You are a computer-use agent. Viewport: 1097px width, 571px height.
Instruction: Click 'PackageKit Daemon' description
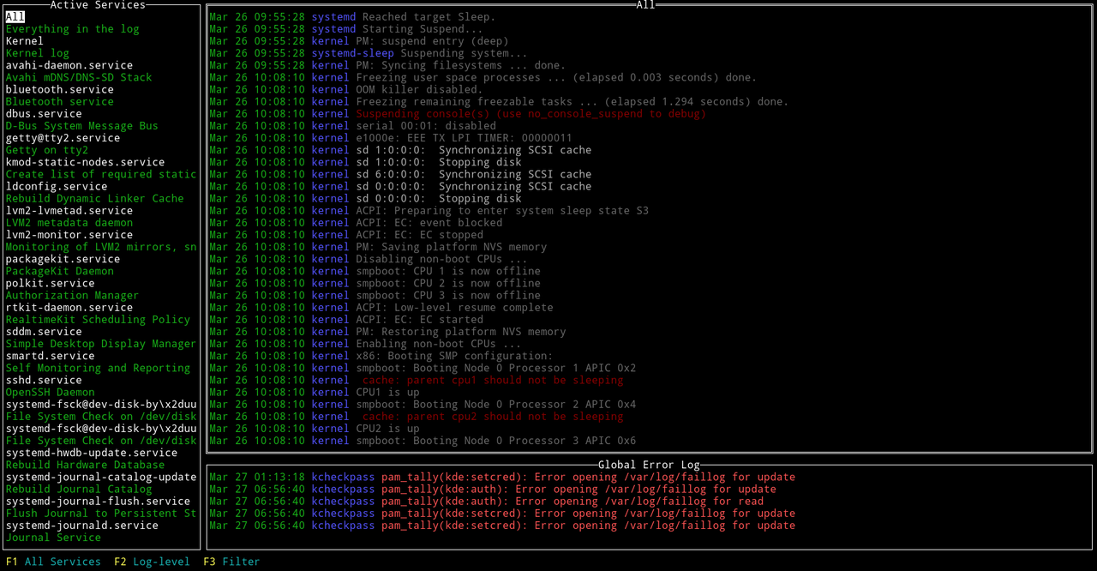tap(59, 271)
